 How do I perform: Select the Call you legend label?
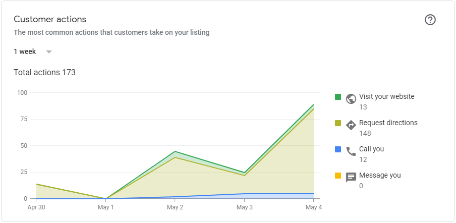[371, 149]
